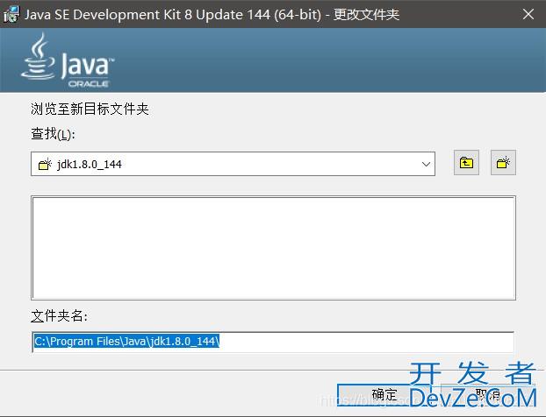The image size is (546, 417).
Task: Click the up one level folder icon
Action: (x=466, y=163)
